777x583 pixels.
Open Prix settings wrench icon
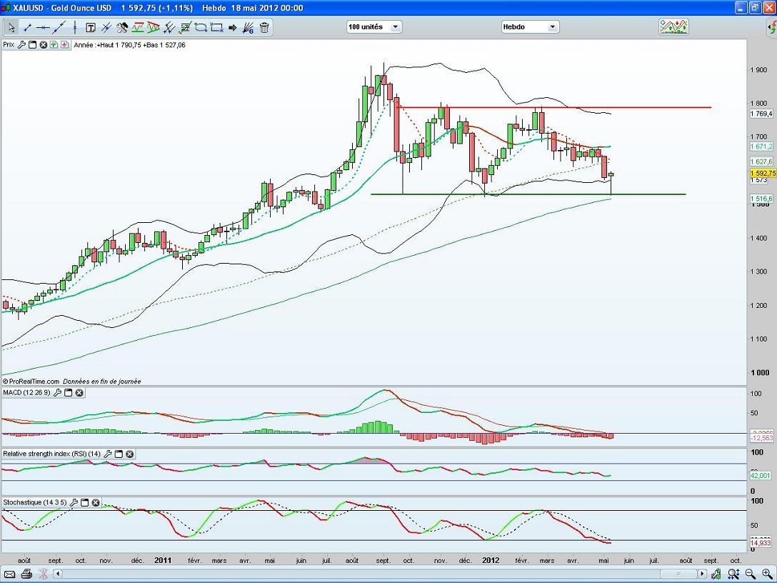[21, 44]
